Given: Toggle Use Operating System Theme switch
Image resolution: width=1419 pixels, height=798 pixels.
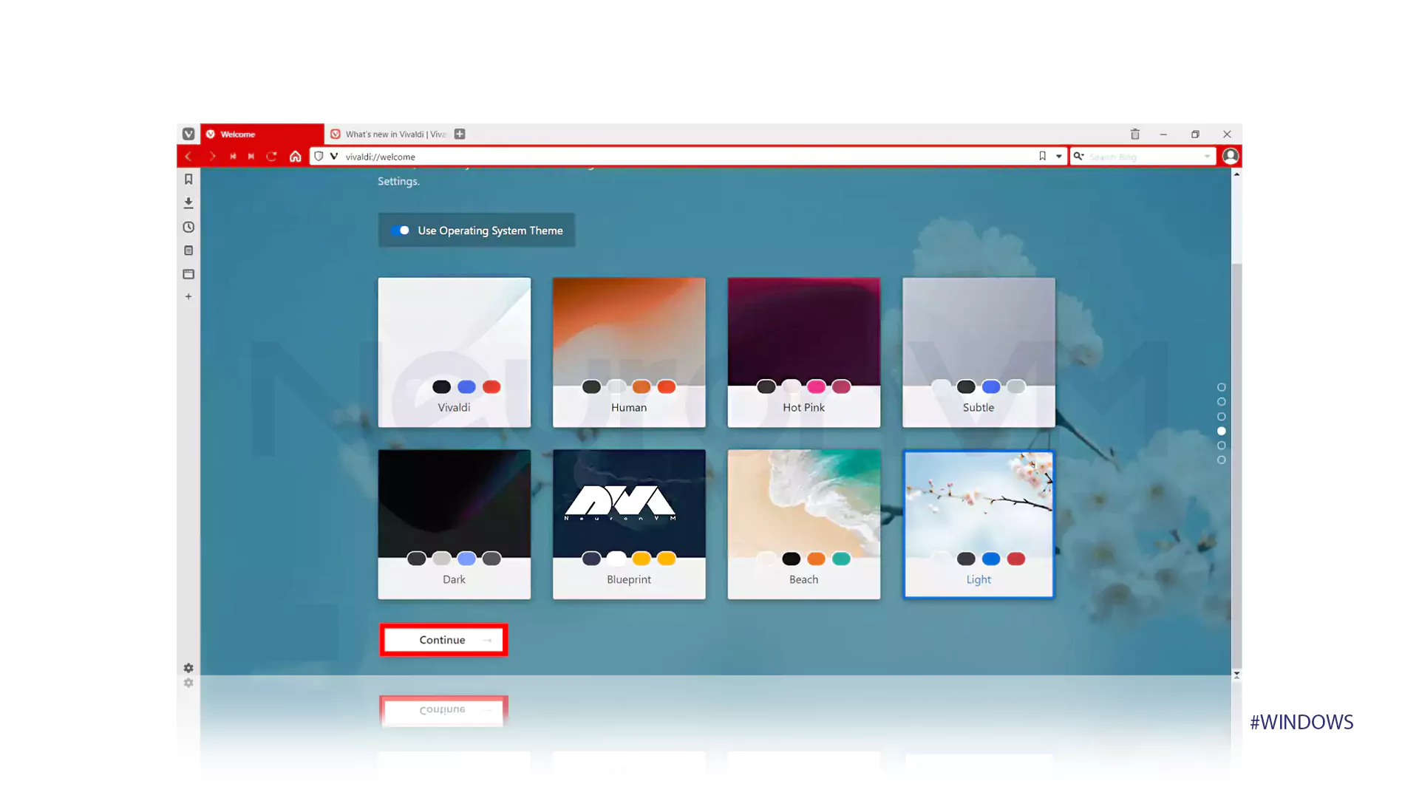Looking at the screenshot, I should coord(401,231).
